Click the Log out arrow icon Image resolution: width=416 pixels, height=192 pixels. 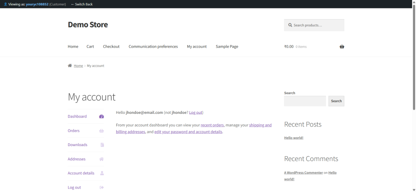coord(101,188)
